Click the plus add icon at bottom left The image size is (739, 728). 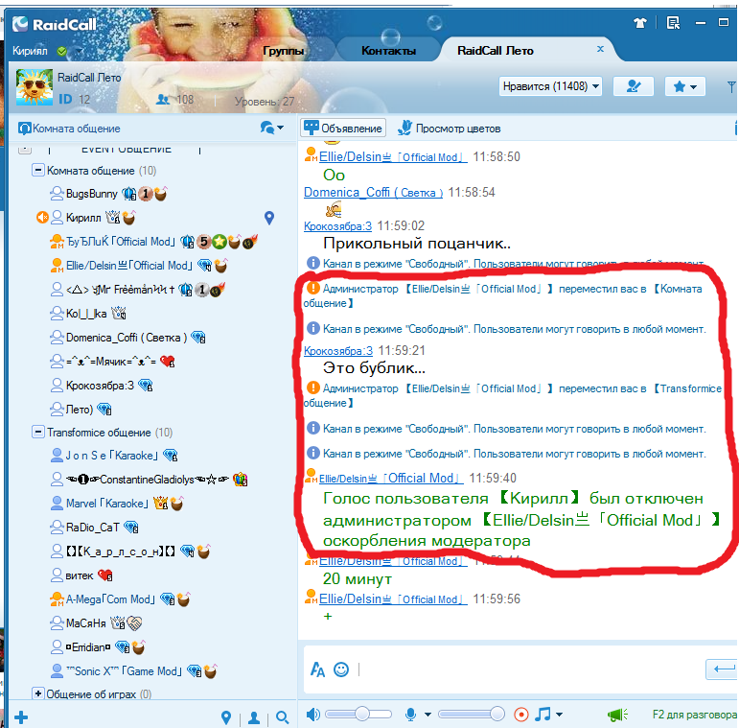[21, 717]
